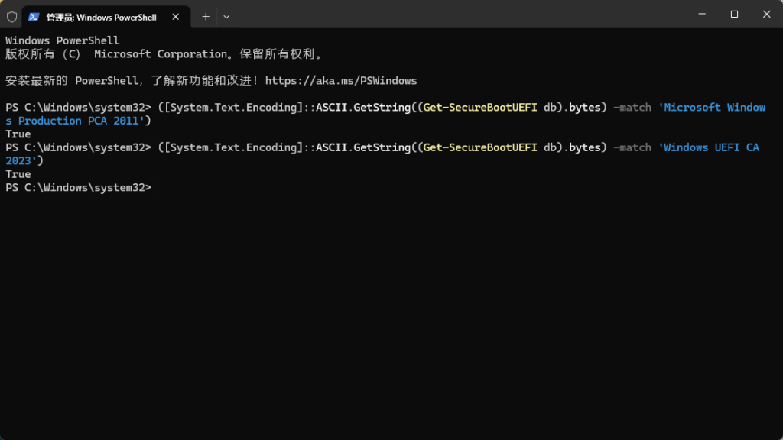Click the second Get-SecureBootUEFI cmdlet text
Image resolution: width=783 pixels, height=440 pixels.
pos(479,147)
